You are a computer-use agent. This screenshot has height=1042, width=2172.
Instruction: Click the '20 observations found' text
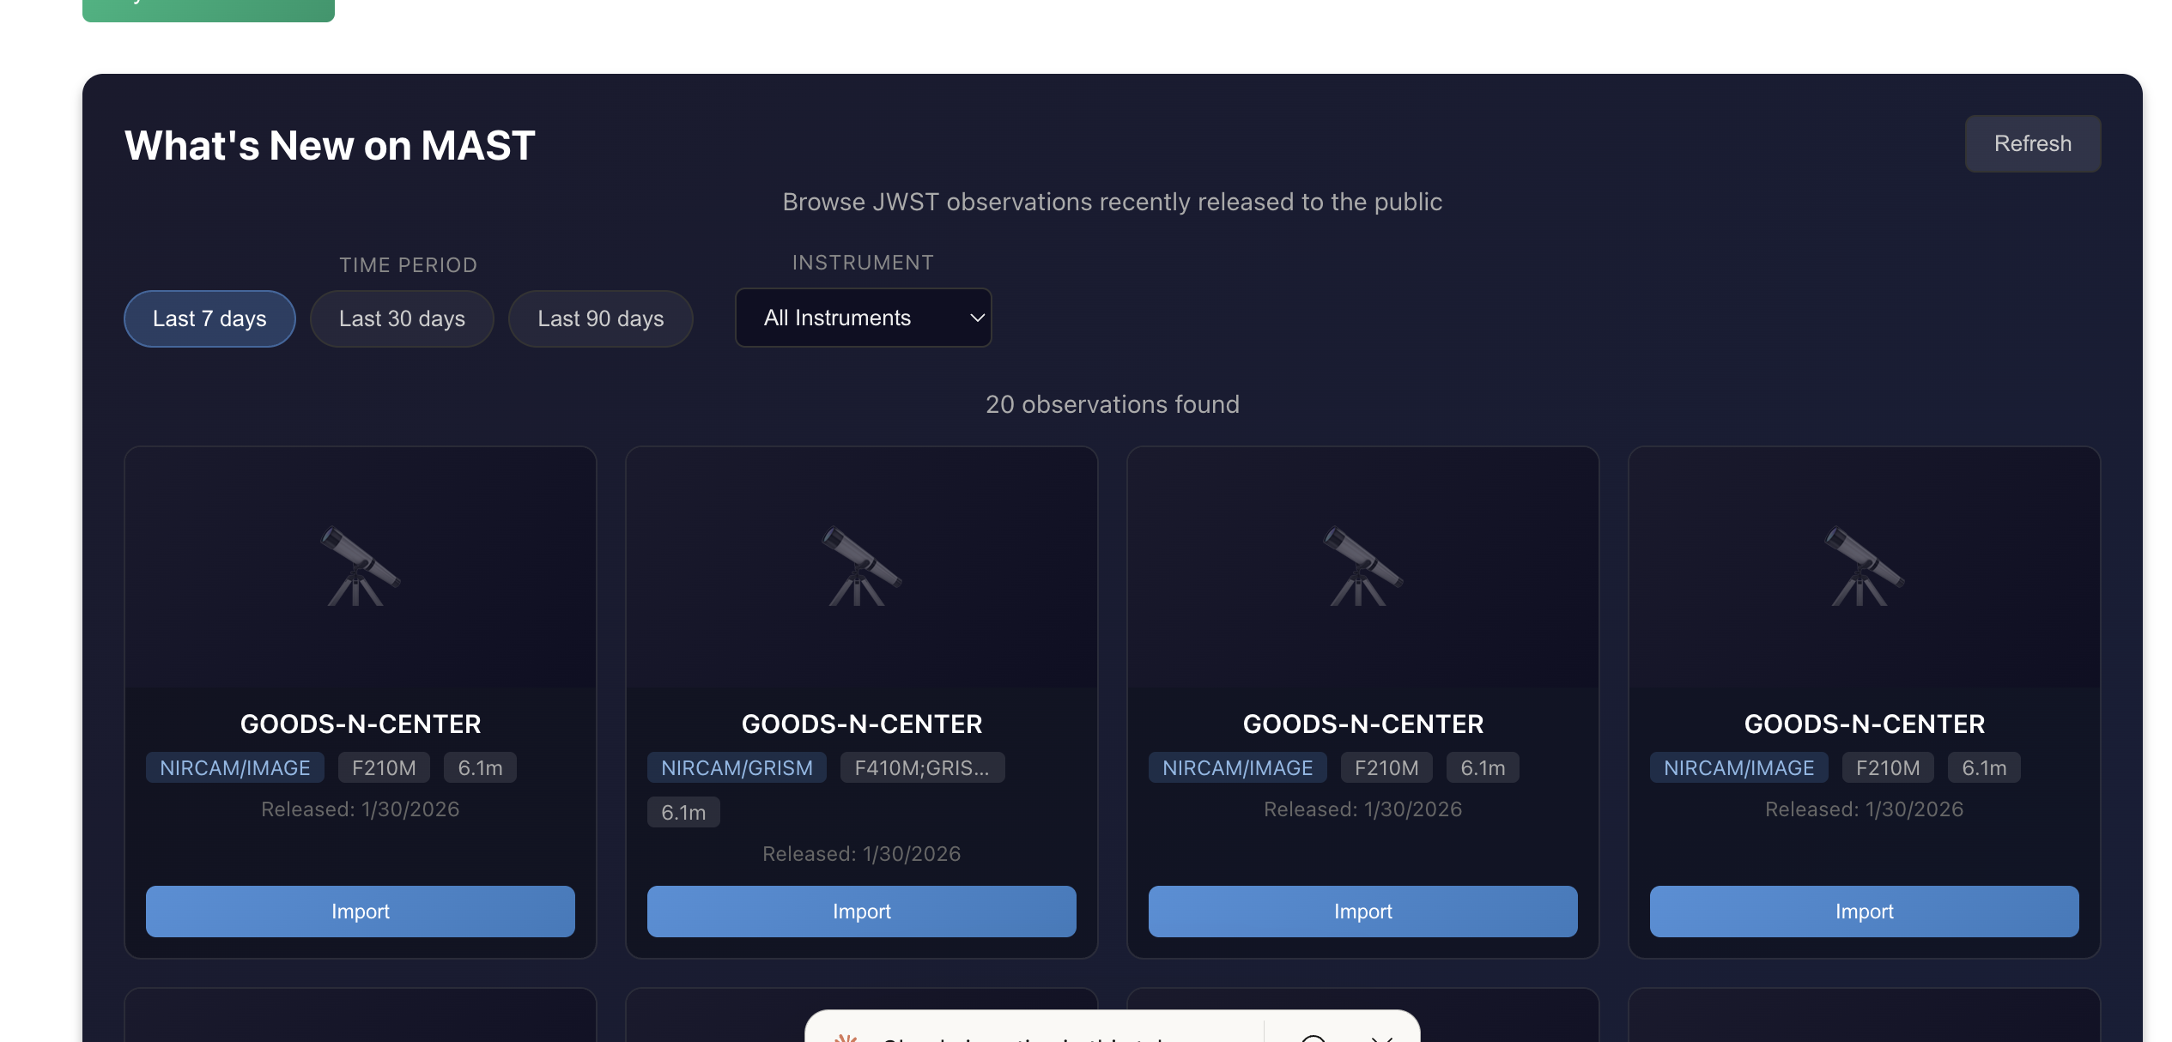coord(1112,403)
